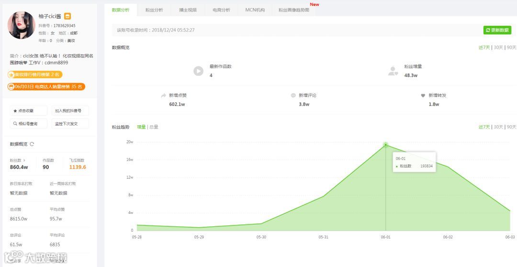Switch to the 数据分析 tab
This screenshot has height=267, width=517.
[x=121, y=10]
